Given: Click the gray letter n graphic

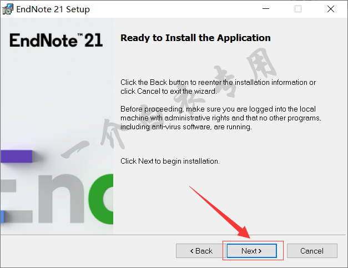Looking at the screenshot, I should (62, 199).
